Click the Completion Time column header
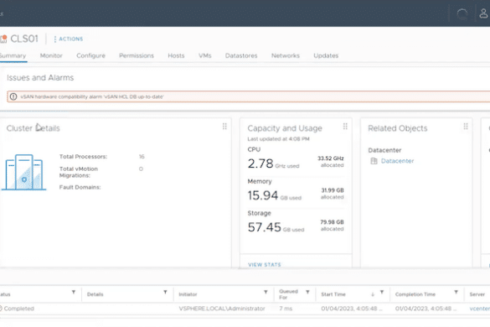The width and height of the screenshot is (490, 327). pos(415,294)
